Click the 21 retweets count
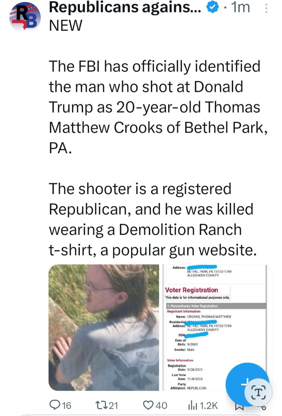Viewport: 282px width, 416px height. click(x=113, y=405)
